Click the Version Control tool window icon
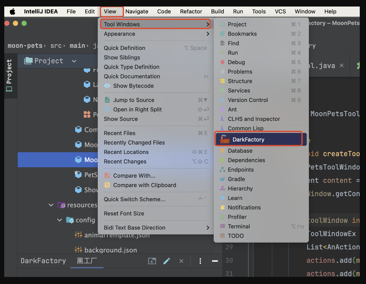366x284 pixels. (x=223, y=100)
